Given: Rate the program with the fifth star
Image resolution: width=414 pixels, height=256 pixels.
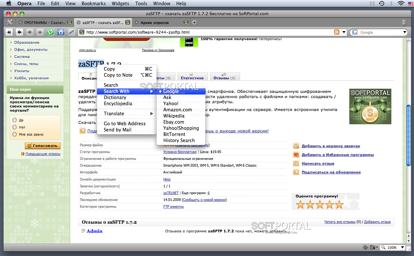Looking at the screenshot, I should coord(339,205).
